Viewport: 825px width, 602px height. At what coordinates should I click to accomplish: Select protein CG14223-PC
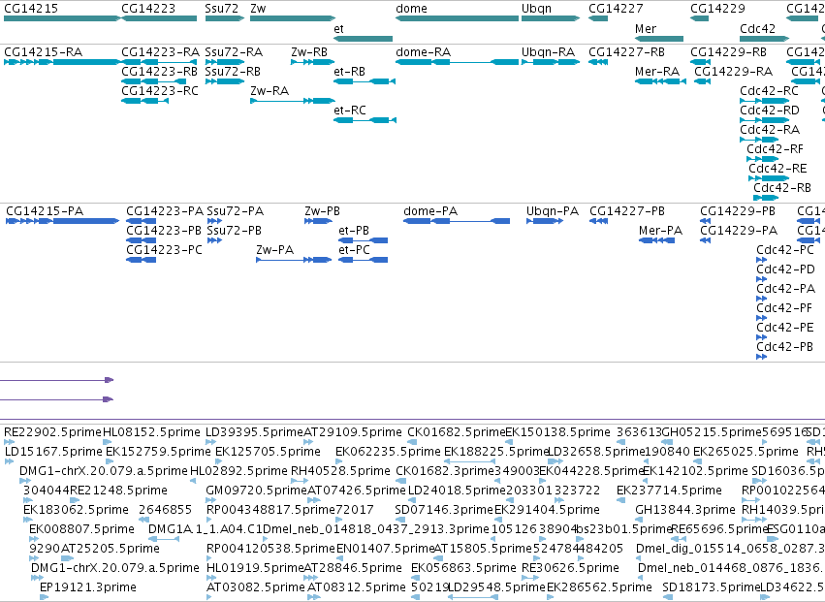(x=141, y=260)
